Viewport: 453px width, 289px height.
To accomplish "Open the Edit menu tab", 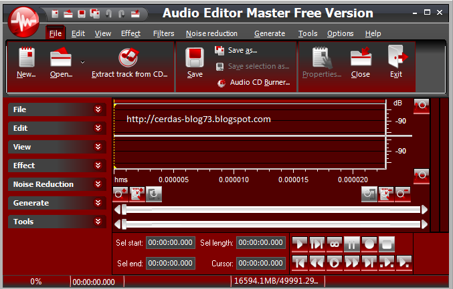I will [x=78, y=33].
